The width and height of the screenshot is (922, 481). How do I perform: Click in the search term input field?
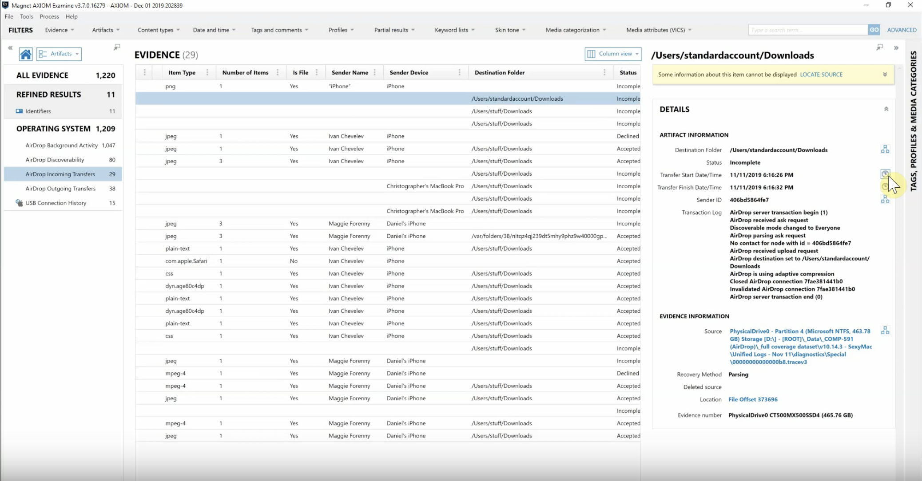[808, 30]
